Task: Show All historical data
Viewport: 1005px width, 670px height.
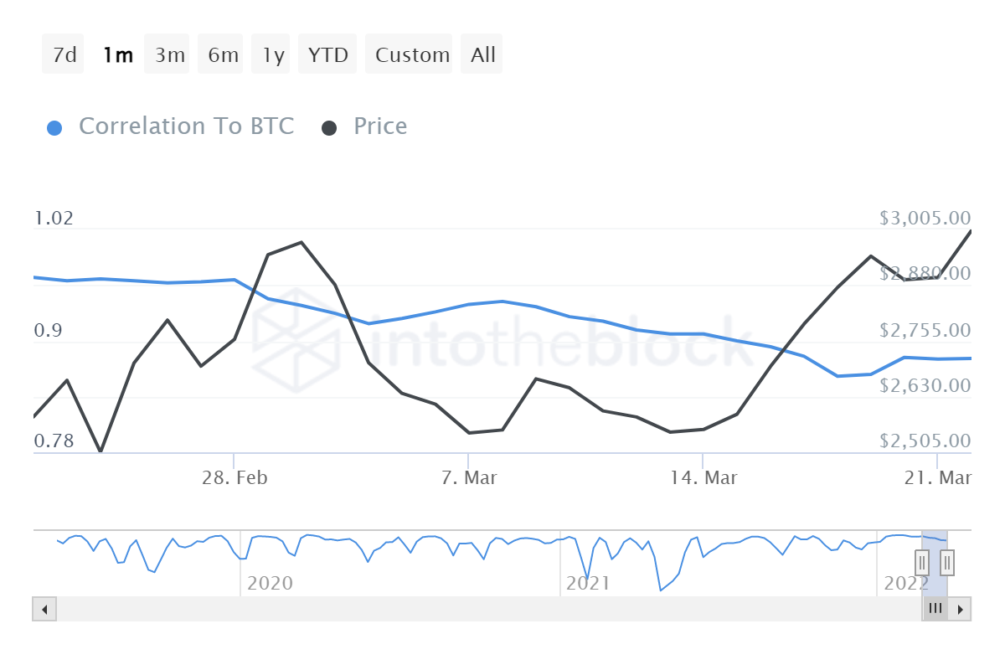Action: click(483, 54)
